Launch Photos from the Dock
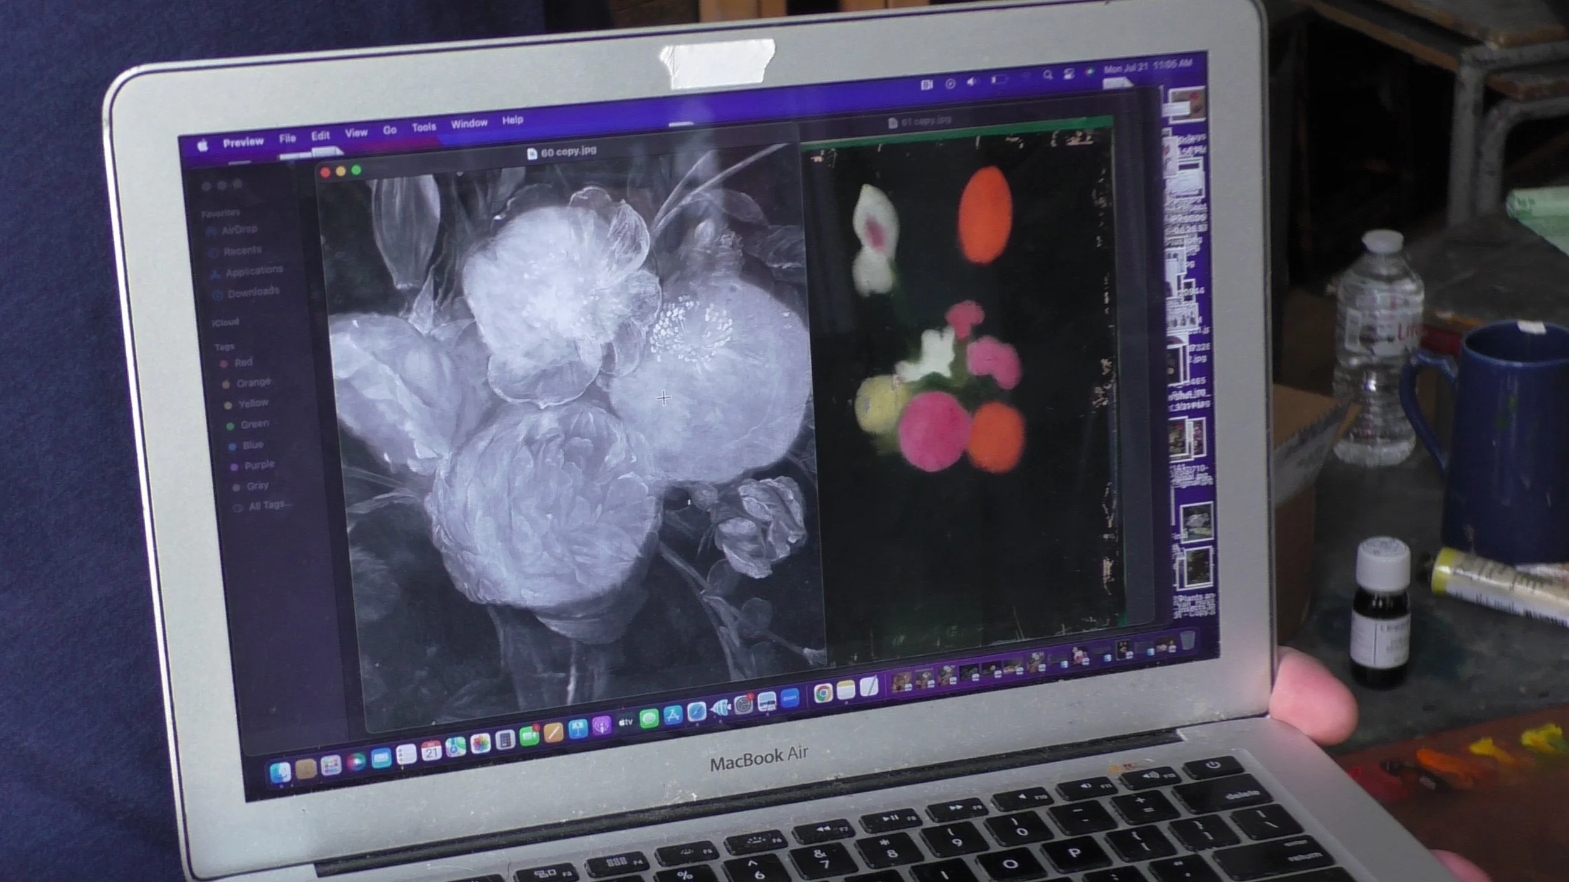The image size is (1569, 882). click(x=480, y=744)
